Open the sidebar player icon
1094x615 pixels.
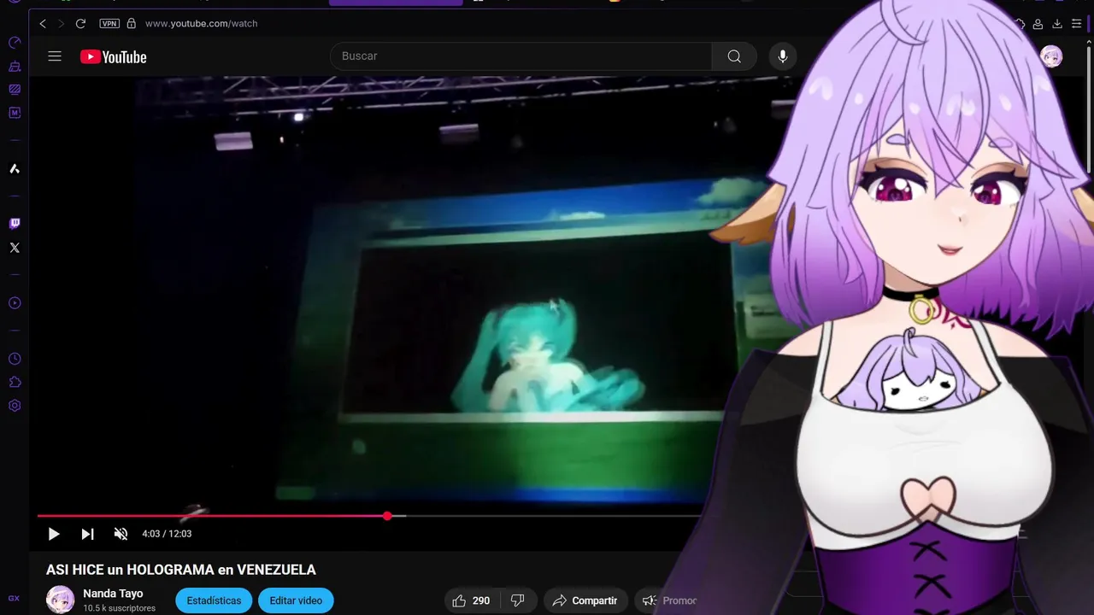tap(15, 303)
